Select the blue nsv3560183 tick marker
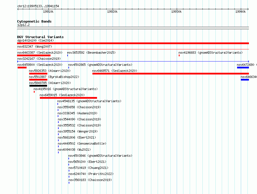This screenshot has width=257, height=194. tap(69, 183)
